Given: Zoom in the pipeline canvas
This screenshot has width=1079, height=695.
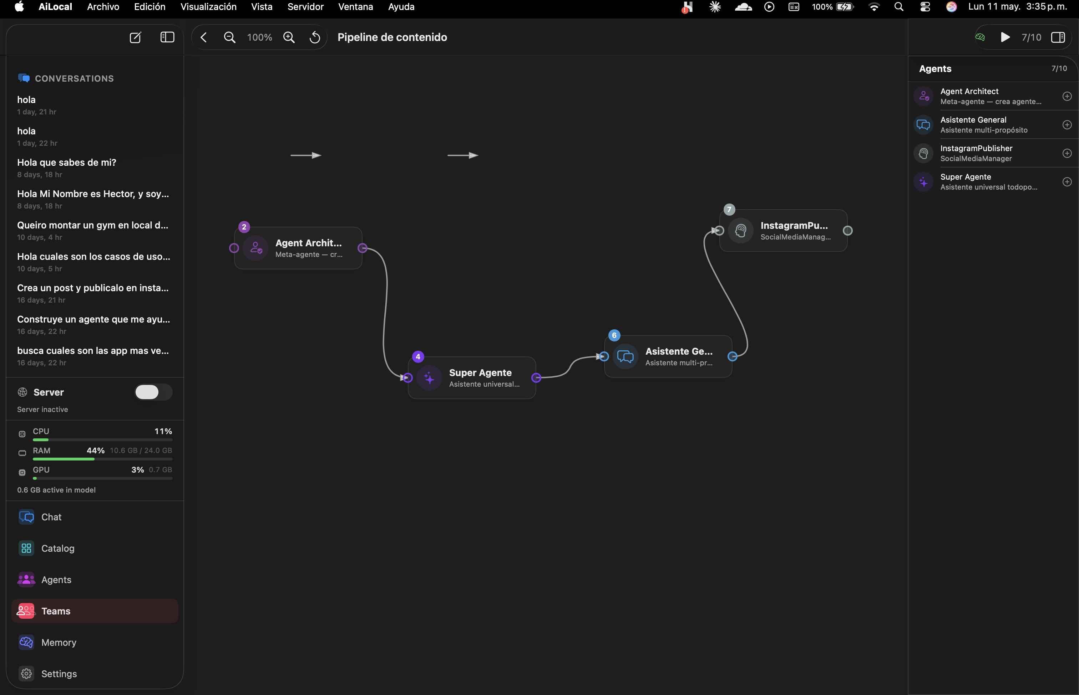Looking at the screenshot, I should coord(289,37).
